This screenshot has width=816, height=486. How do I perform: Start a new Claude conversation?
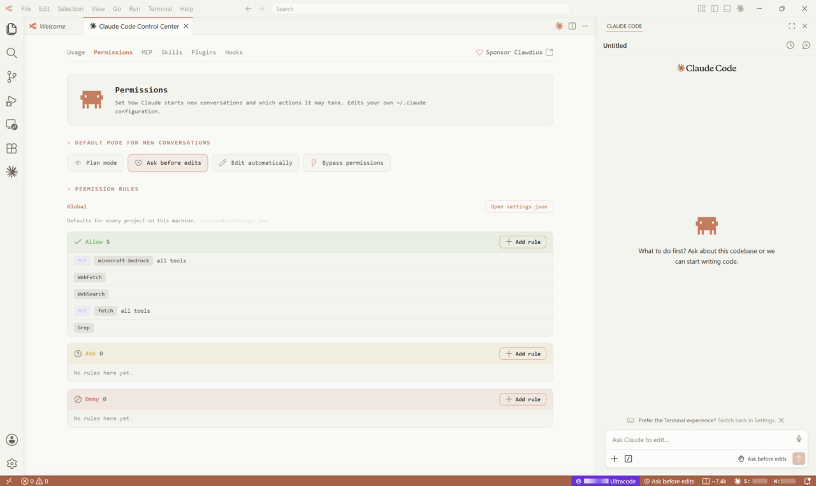[806, 45]
